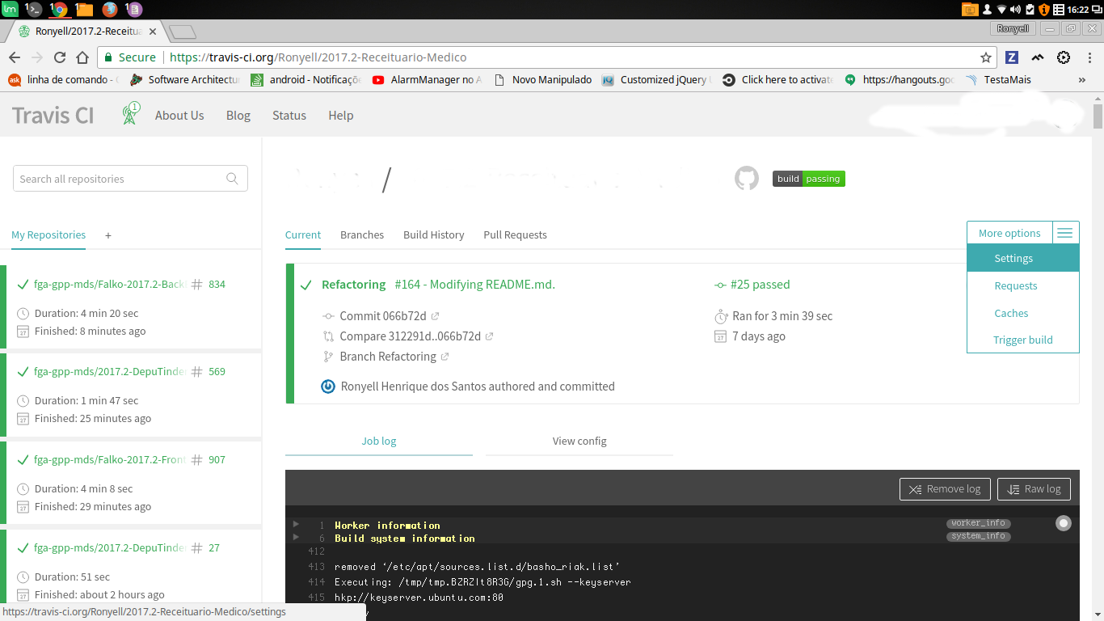
Task: Open the Chrome three-dot menu
Action: pyautogui.click(x=1089, y=57)
